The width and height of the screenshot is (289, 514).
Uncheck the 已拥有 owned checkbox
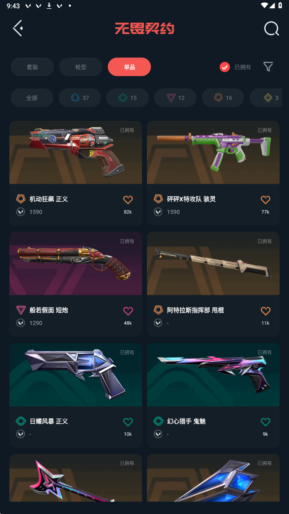pos(225,67)
